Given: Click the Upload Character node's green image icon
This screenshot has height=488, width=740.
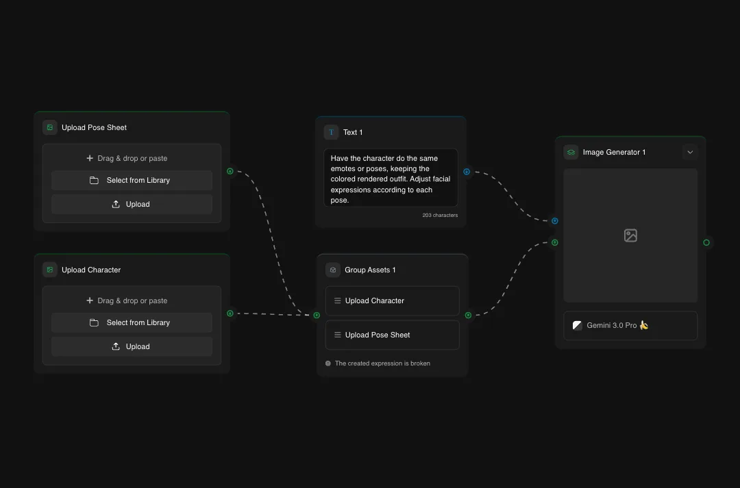Looking at the screenshot, I should point(49,270).
